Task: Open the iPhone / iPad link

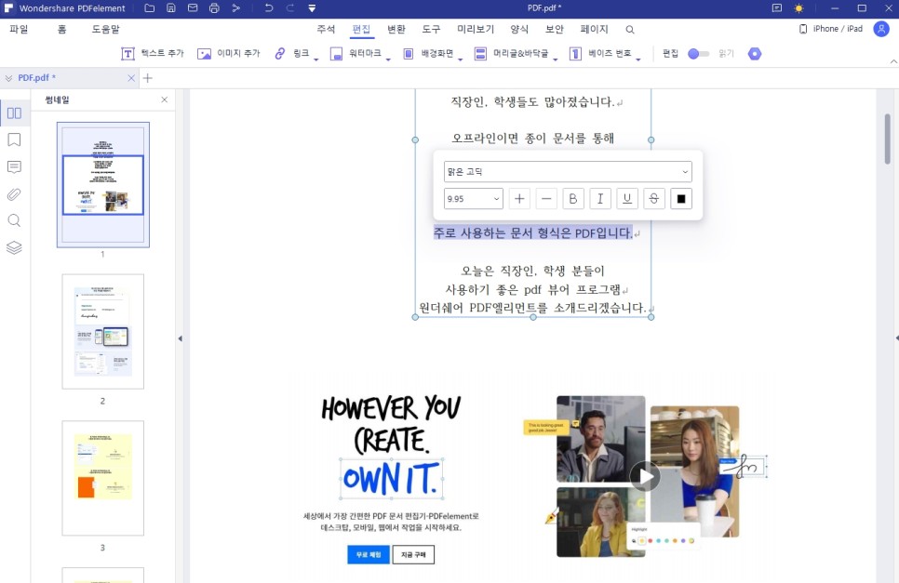Action: coord(831,29)
